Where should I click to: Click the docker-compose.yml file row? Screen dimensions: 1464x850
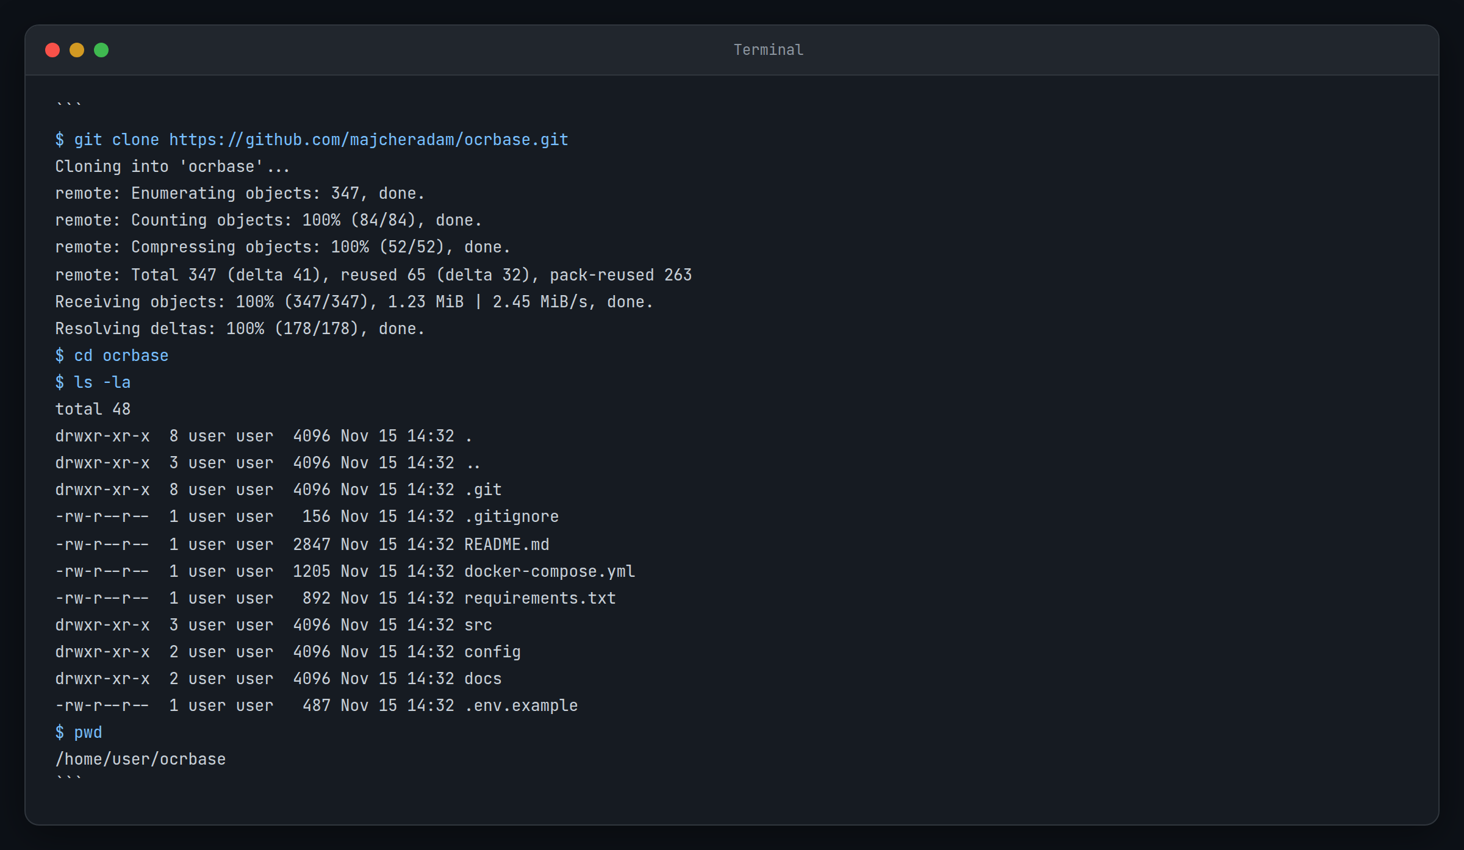(345, 571)
